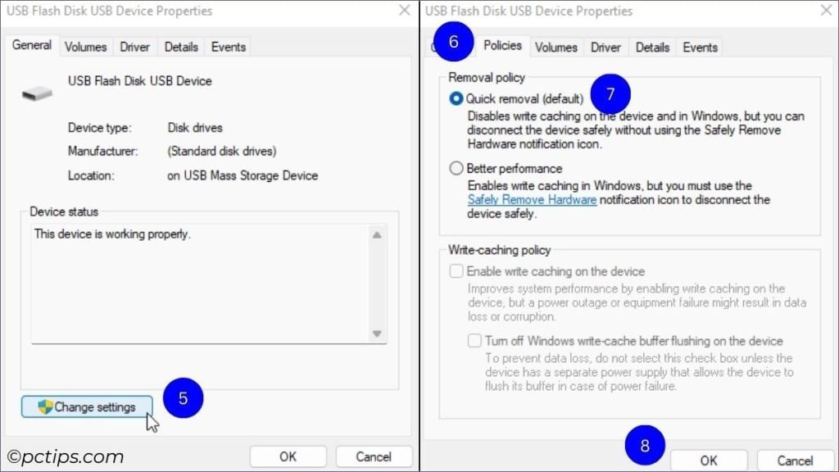The height and width of the screenshot is (472, 839).
Task: Click the shield icon on Change settings
Action: (45, 406)
